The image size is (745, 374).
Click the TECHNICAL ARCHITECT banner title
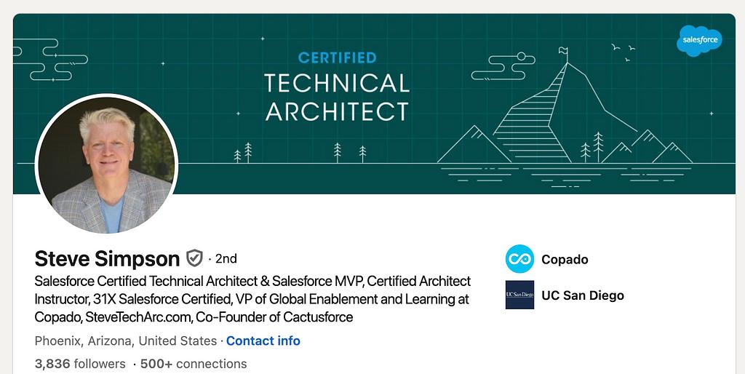coord(337,98)
